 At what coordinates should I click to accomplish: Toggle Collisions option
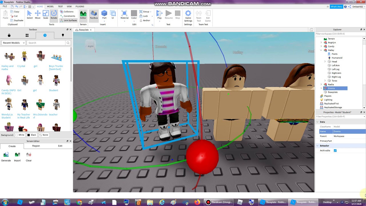(67, 12)
